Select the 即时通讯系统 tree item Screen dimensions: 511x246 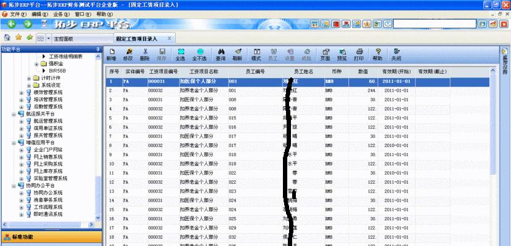click(x=48, y=214)
